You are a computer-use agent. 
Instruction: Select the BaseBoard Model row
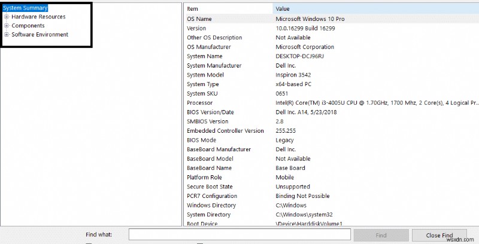click(x=332, y=158)
